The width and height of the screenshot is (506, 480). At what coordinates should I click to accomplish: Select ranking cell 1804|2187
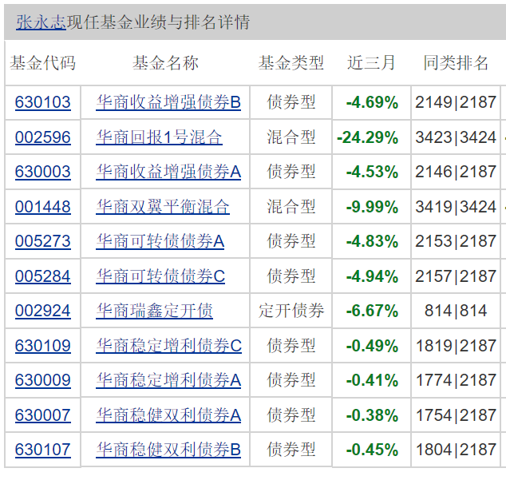click(x=456, y=450)
